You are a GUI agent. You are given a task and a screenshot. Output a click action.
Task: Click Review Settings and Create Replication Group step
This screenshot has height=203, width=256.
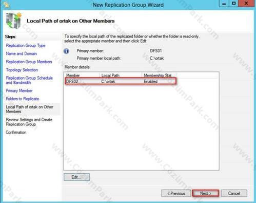click(29, 122)
